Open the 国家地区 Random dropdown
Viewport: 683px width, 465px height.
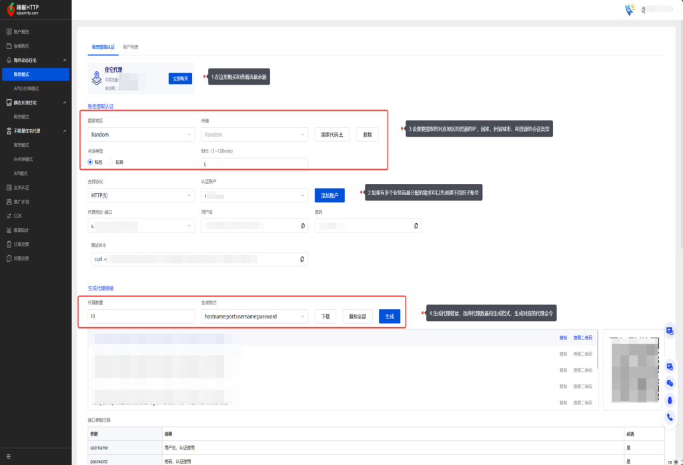click(141, 135)
